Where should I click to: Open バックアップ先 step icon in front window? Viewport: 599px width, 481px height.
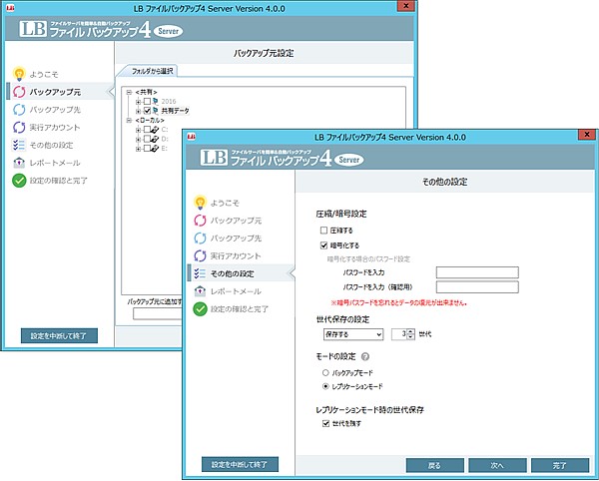coord(200,238)
